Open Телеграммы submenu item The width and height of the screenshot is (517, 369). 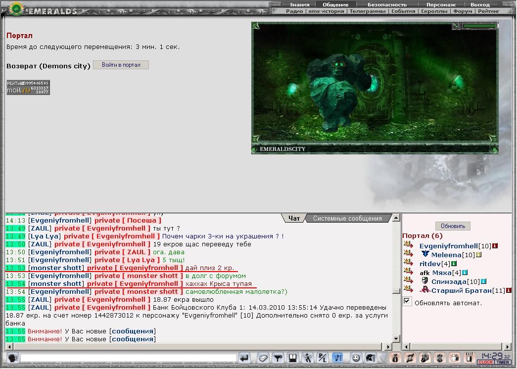367,11
